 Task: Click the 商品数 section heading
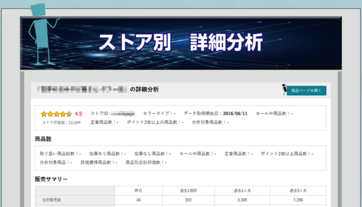(43, 139)
